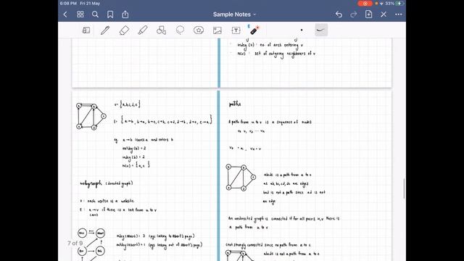This screenshot has width=464, height=261.
Task: Bookmark the current page
Action: tap(110, 14)
